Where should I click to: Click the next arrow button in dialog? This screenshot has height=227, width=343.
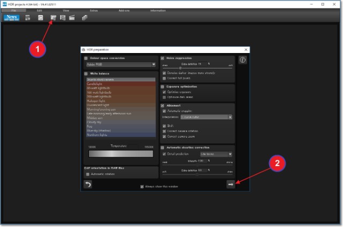230,184
